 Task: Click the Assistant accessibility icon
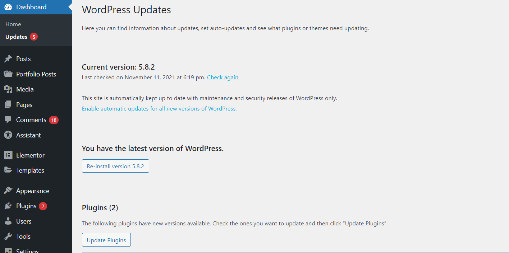[x=8, y=135]
